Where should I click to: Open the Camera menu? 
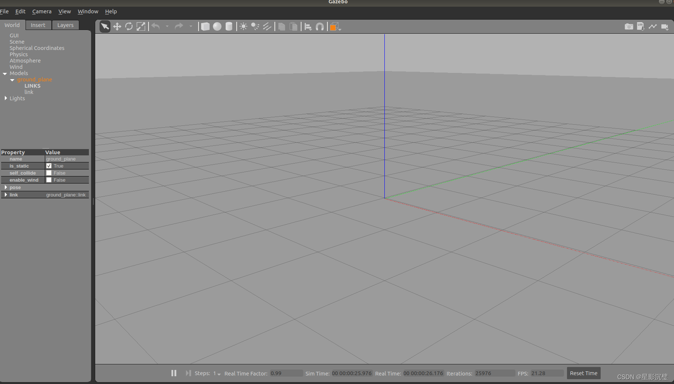click(42, 11)
